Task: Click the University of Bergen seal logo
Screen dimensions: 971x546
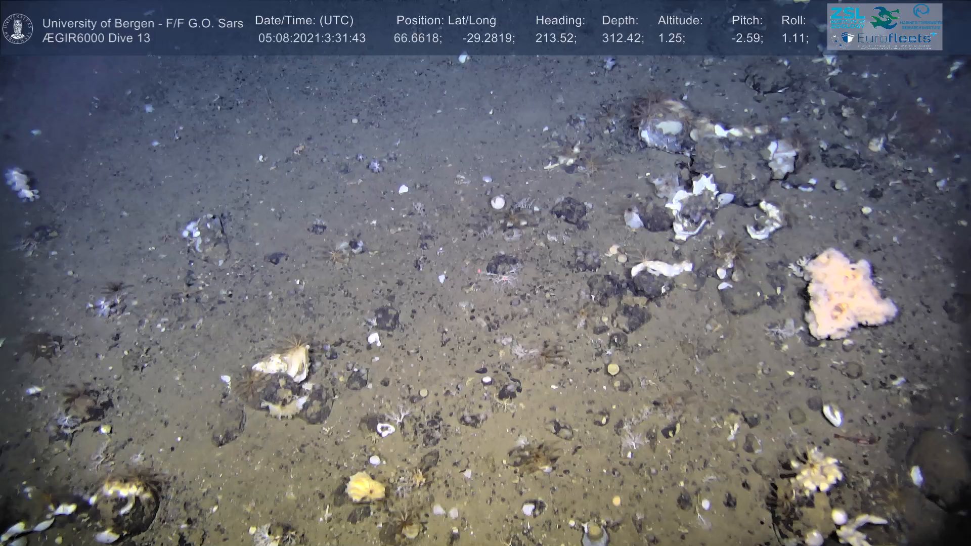Action: coord(18,28)
